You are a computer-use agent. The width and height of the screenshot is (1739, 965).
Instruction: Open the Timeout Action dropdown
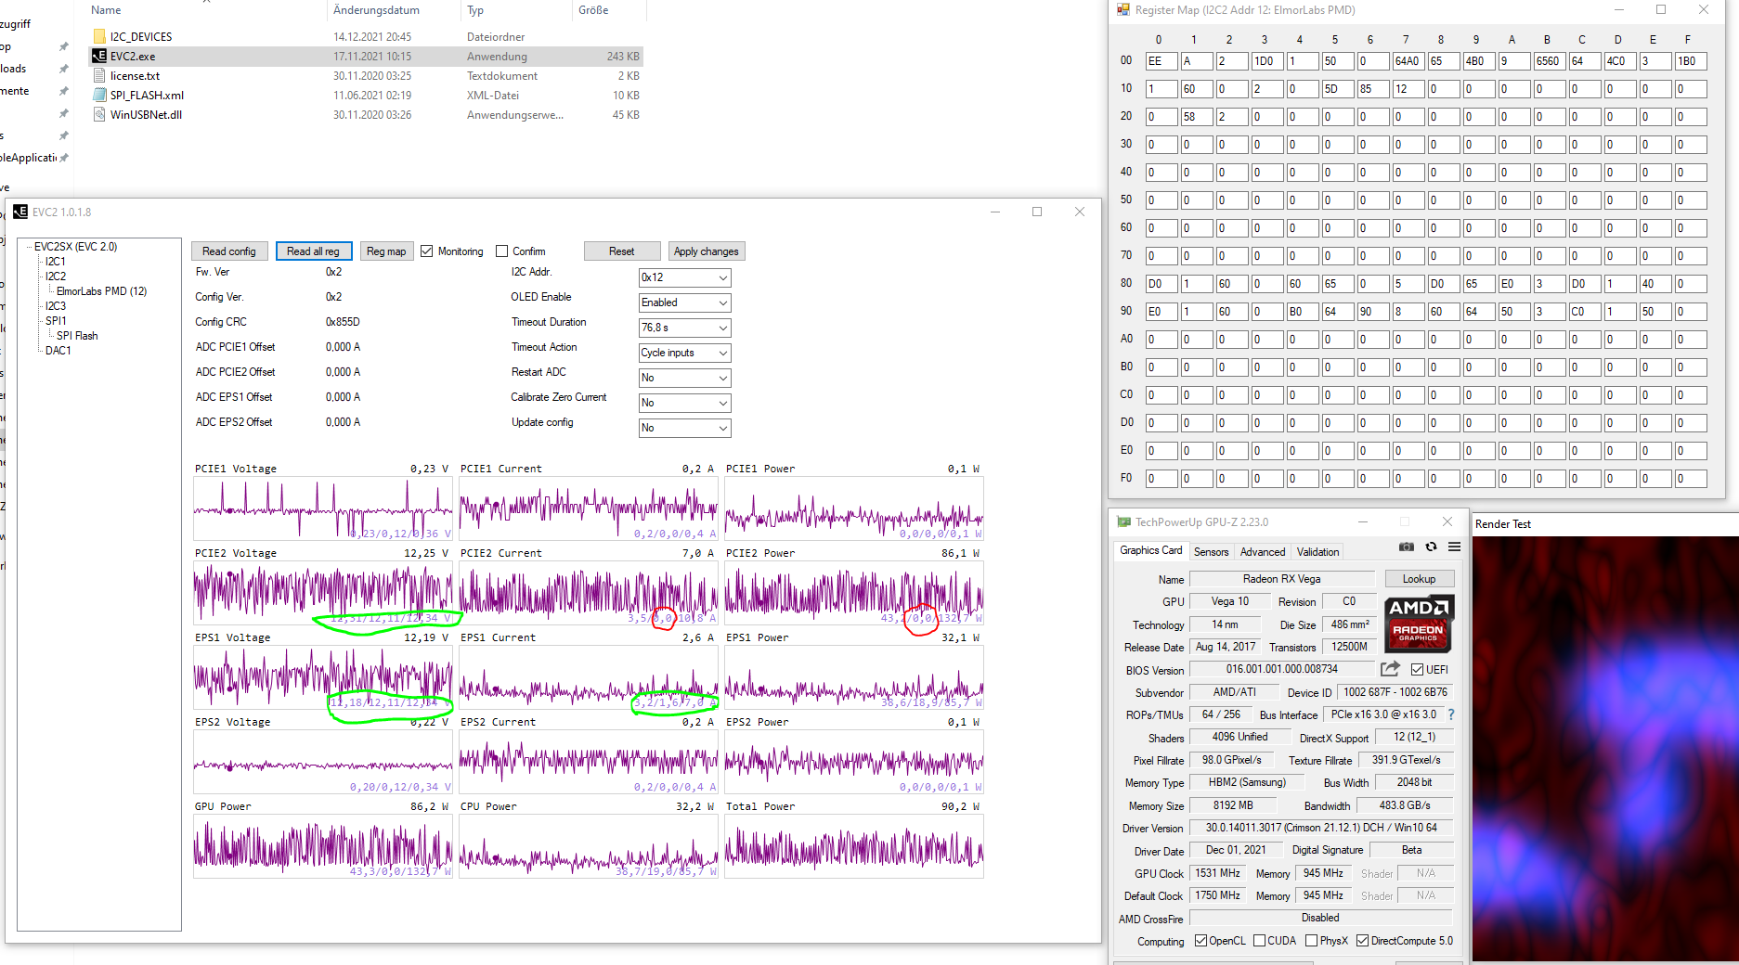[684, 353]
